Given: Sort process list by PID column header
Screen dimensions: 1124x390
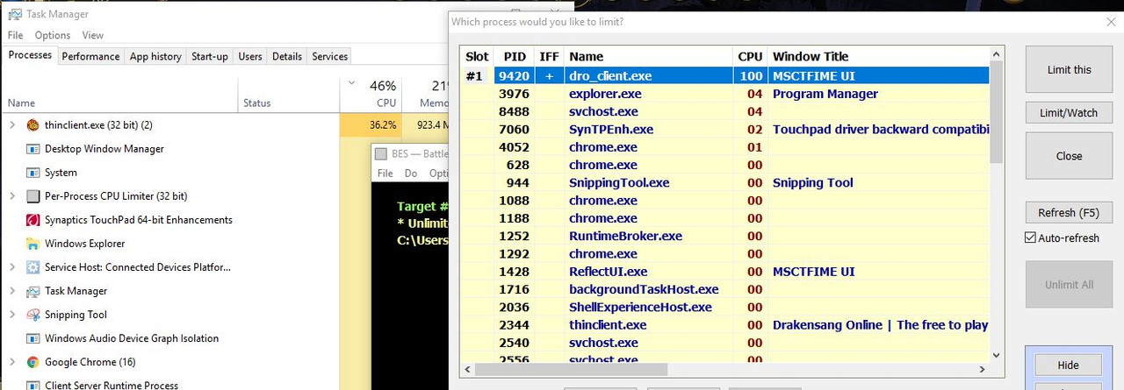Looking at the screenshot, I should [515, 56].
